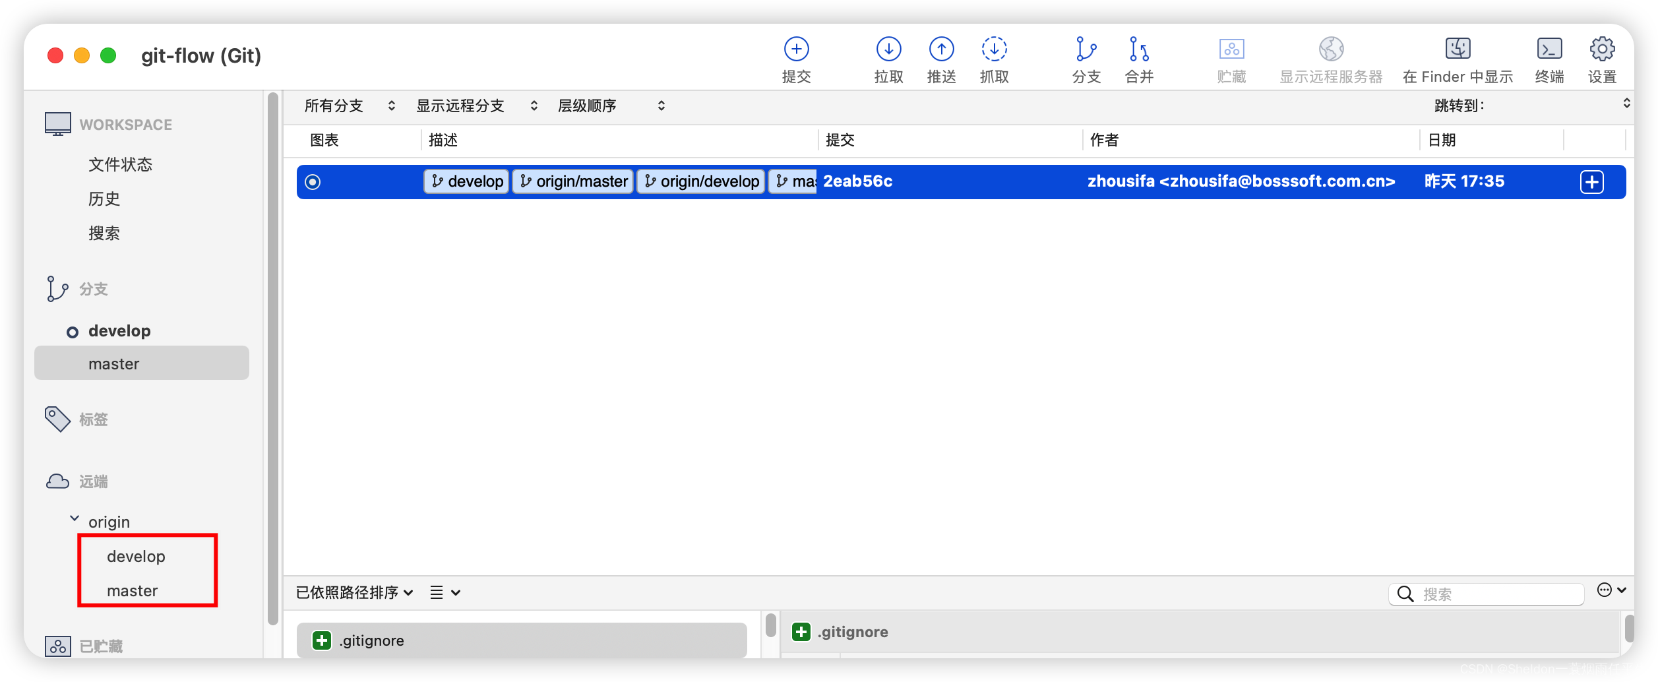This screenshot has width=1658, height=682.
Task: Click the remotes (远端) cloud icon in sidebar
Action: 57,481
